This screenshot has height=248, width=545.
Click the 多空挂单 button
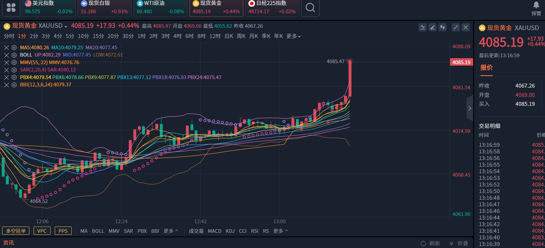(16, 231)
